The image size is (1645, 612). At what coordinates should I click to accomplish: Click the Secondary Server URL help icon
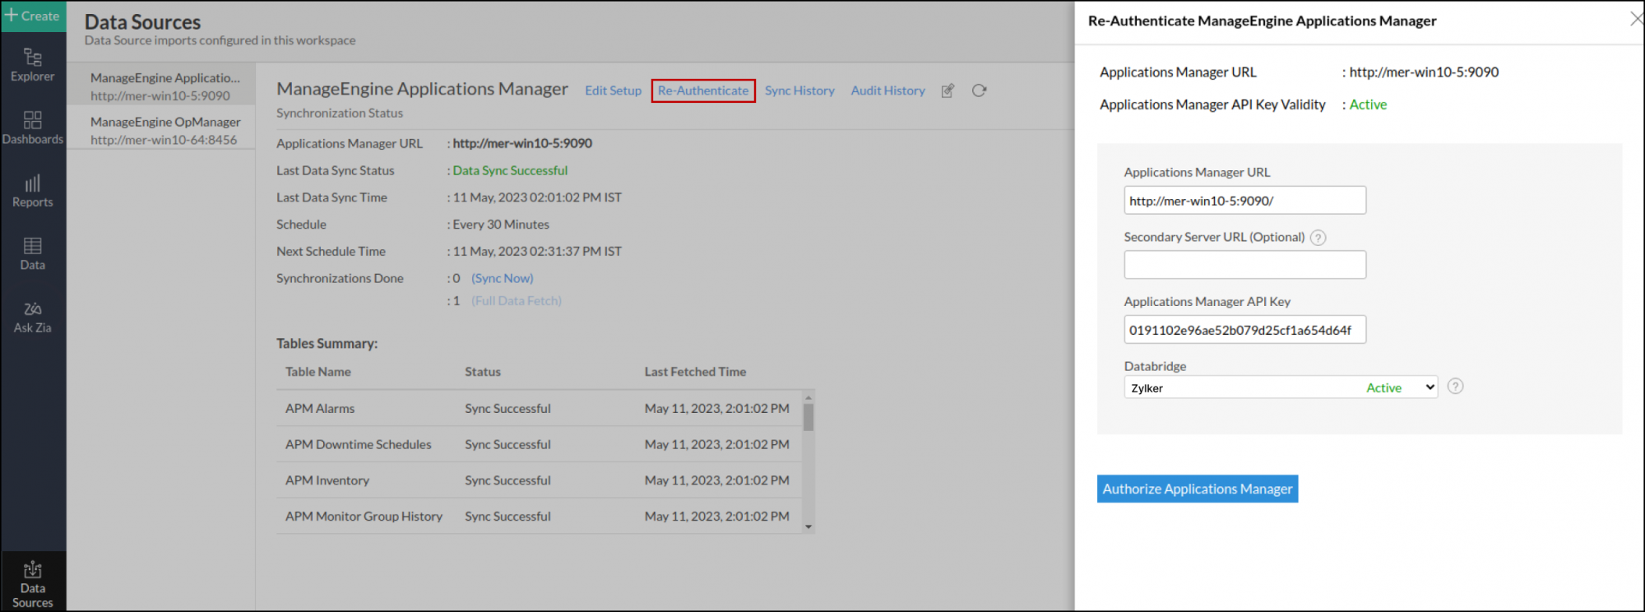pyautogui.click(x=1318, y=238)
